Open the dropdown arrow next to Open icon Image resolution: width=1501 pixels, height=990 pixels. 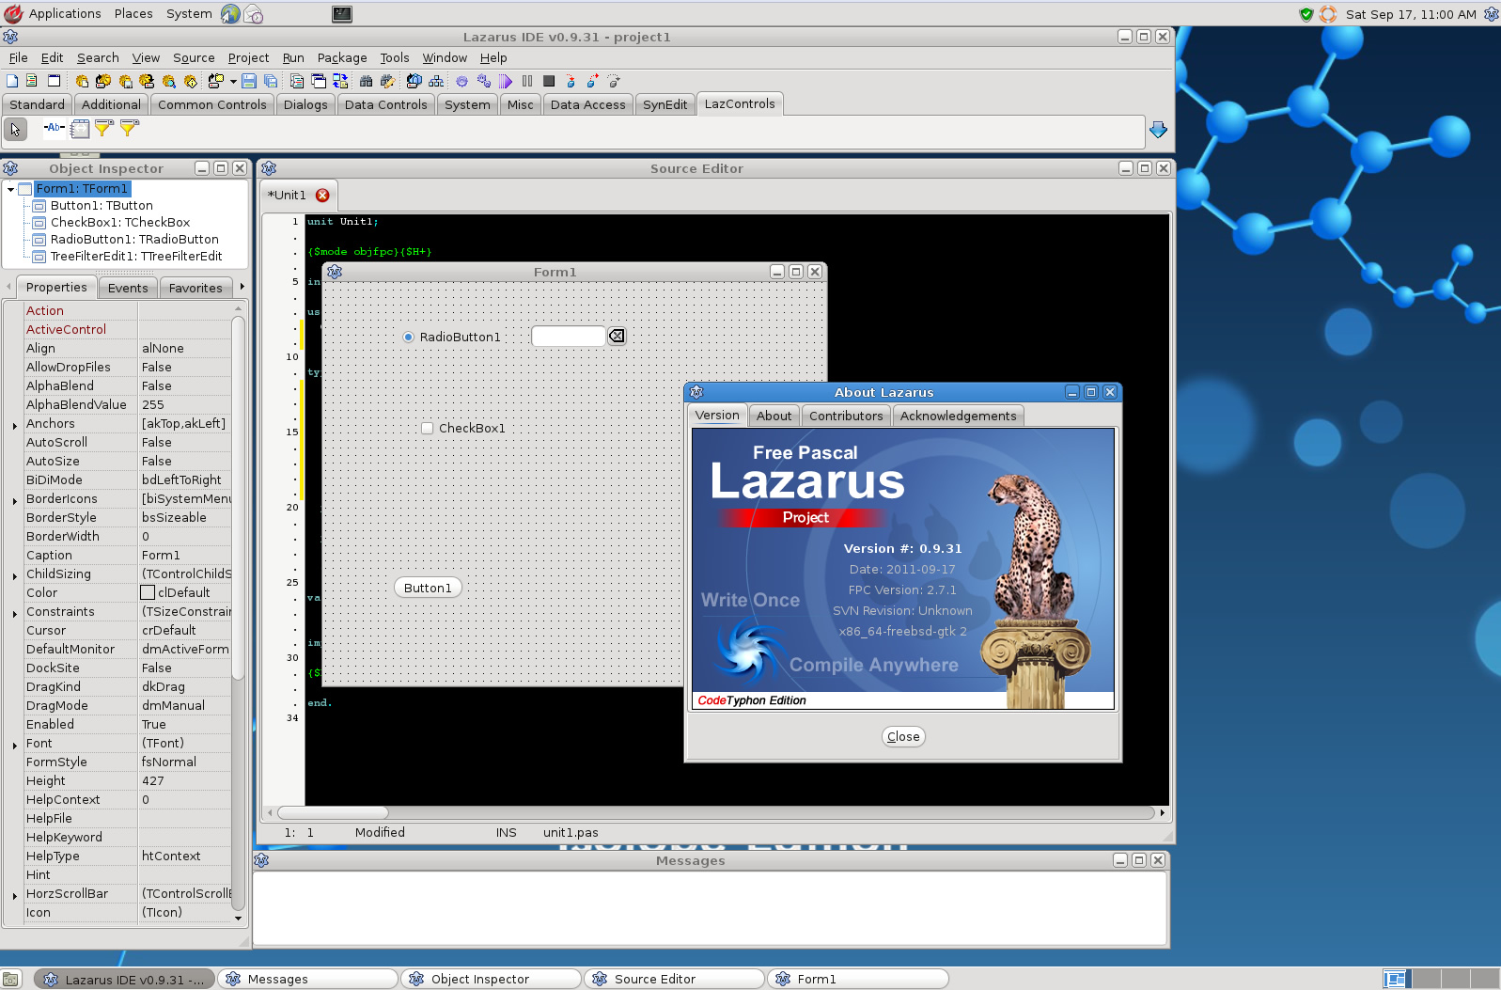[233, 81]
